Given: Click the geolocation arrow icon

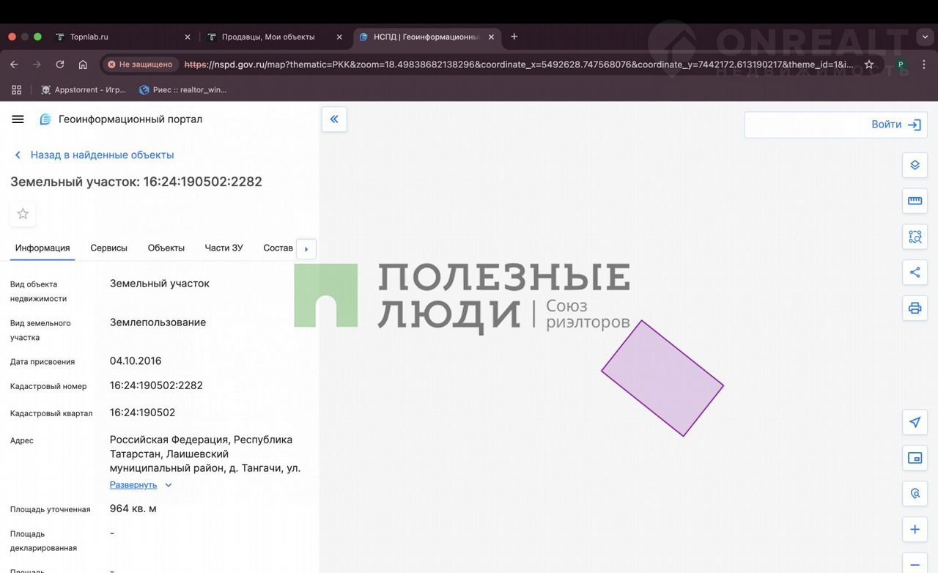Looking at the screenshot, I should 915,422.
